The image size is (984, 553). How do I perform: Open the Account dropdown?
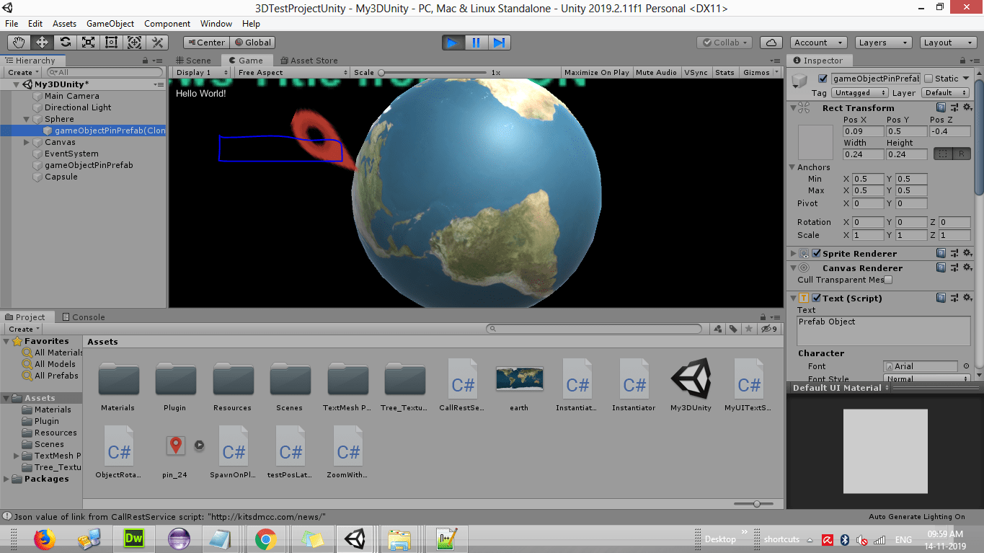coord(819,43)
